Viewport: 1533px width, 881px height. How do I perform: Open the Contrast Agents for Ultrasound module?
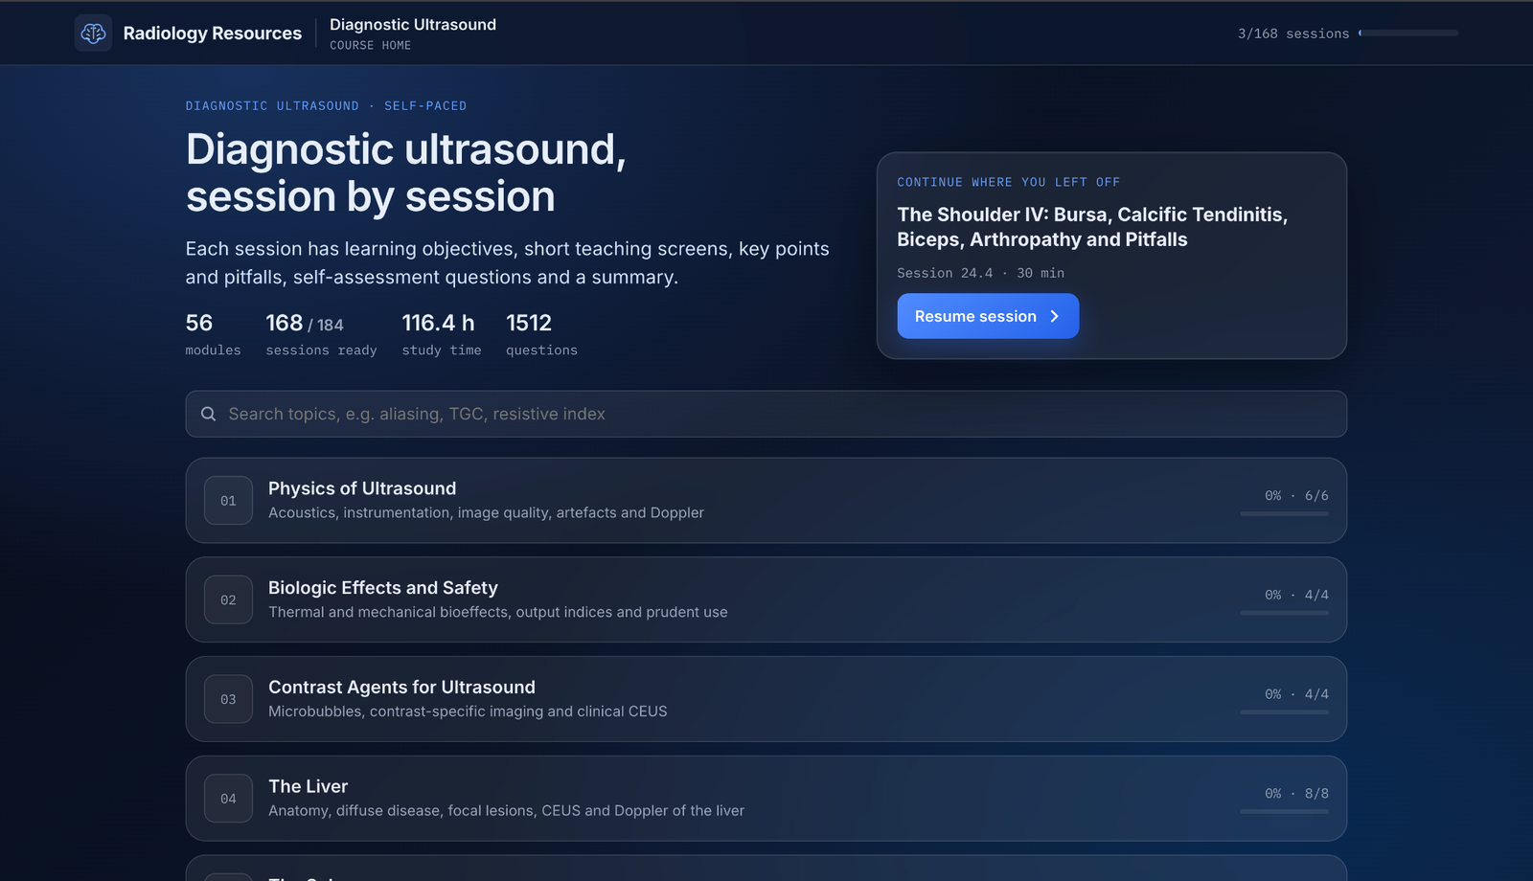coord(766,699)
